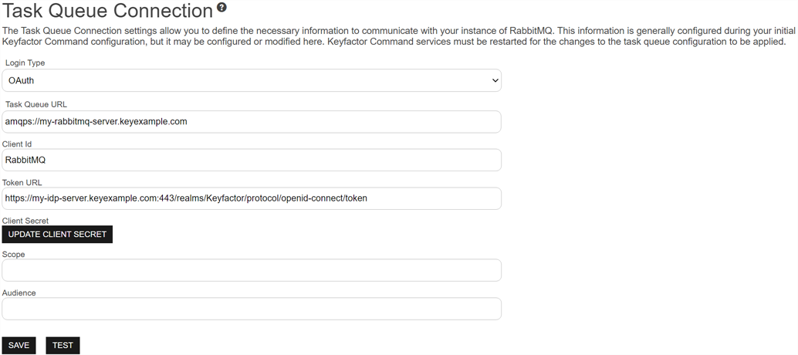Screen dimensions: 798x355
Task: Focus the empty Audience input field
Action: [252, 309]
